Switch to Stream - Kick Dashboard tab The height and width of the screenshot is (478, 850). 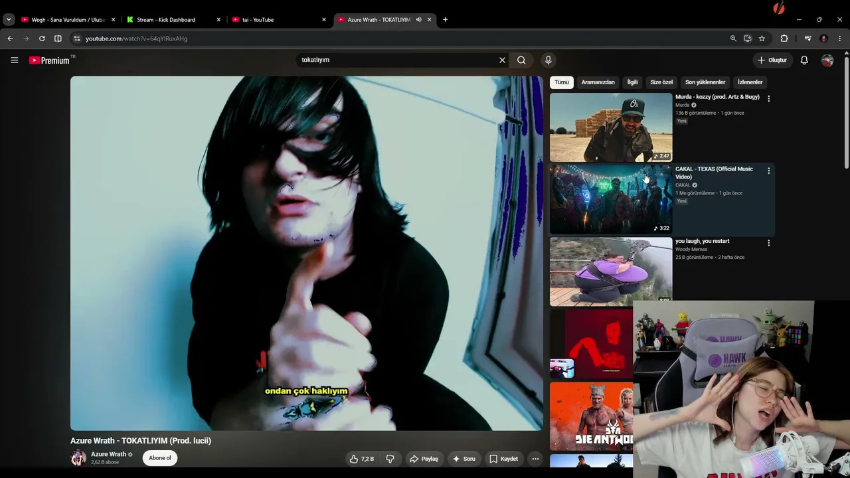[174, 20]
